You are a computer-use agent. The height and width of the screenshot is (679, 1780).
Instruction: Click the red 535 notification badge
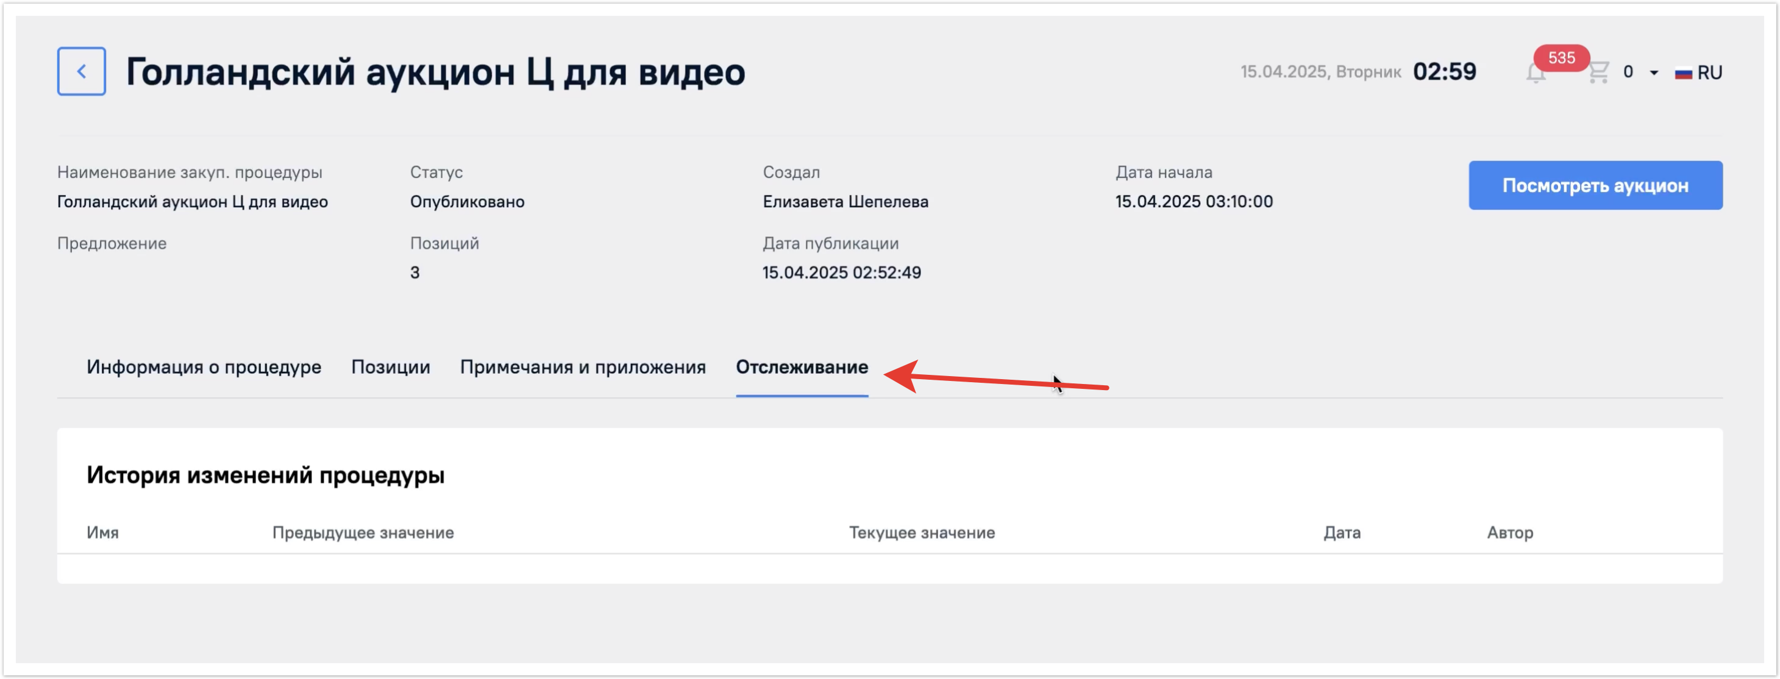[x=1561, y=58]
